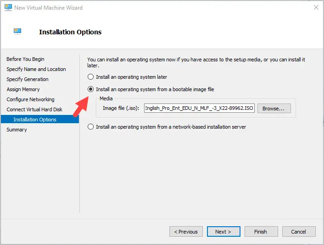The image size is (324, 245).
Task: Select the Installation Options step
Action: [x=40, y=120]
